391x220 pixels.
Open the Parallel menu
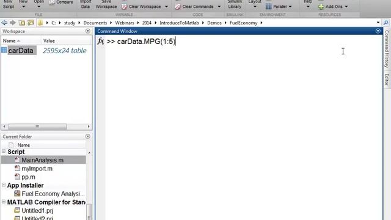click(279, 7)
